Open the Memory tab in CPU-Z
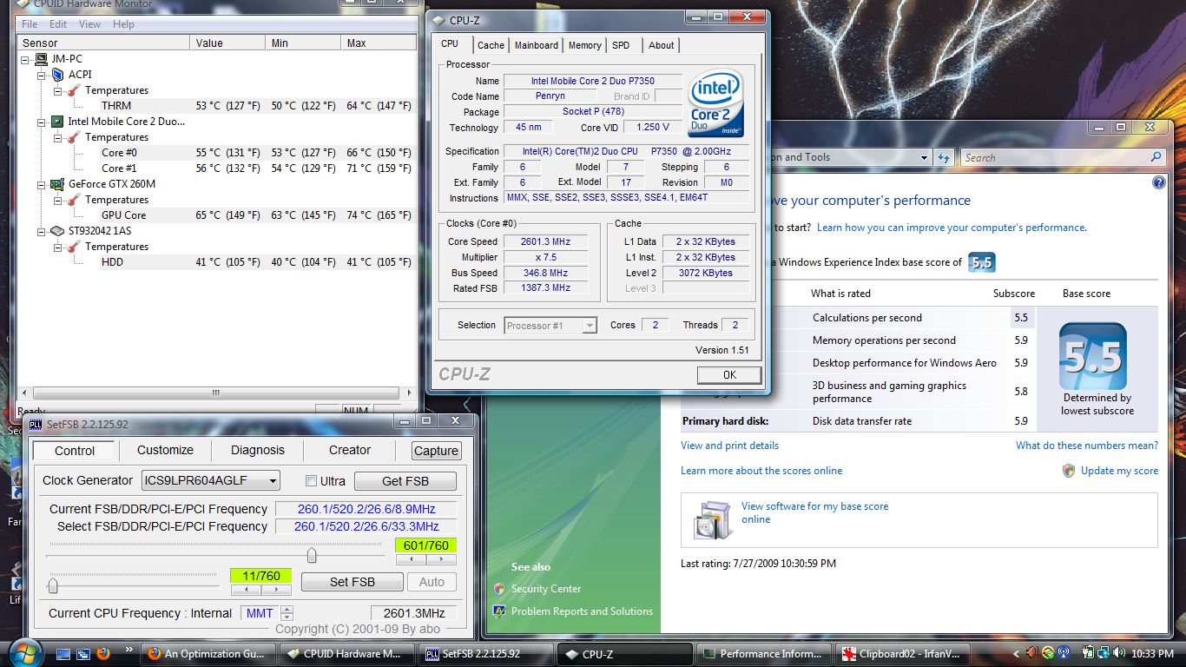 tap(584, 45)
